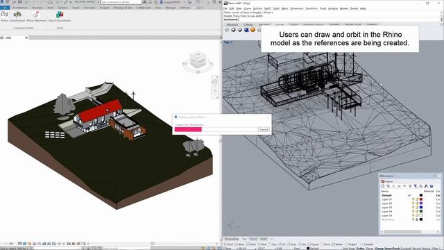Lock Layer 02 with its lock icon
This screenshot has height=250, width=444.
click(417, 203)
